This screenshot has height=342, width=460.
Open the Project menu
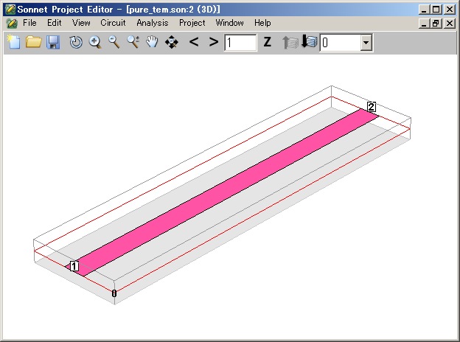[x=192, y=23]
